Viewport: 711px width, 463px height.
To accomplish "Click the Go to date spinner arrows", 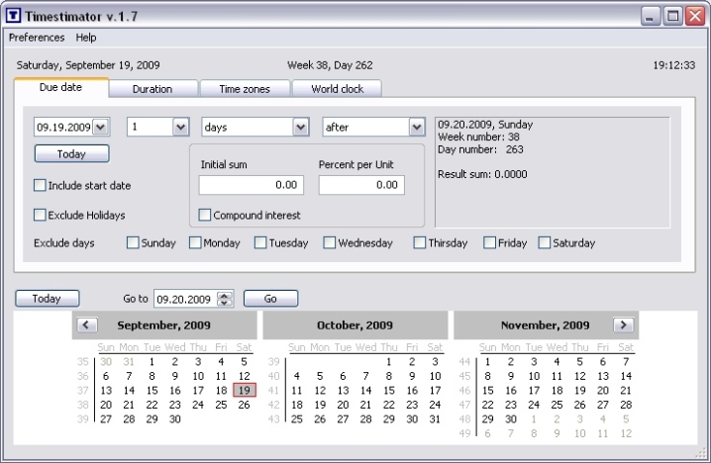I will coord(225,299).
